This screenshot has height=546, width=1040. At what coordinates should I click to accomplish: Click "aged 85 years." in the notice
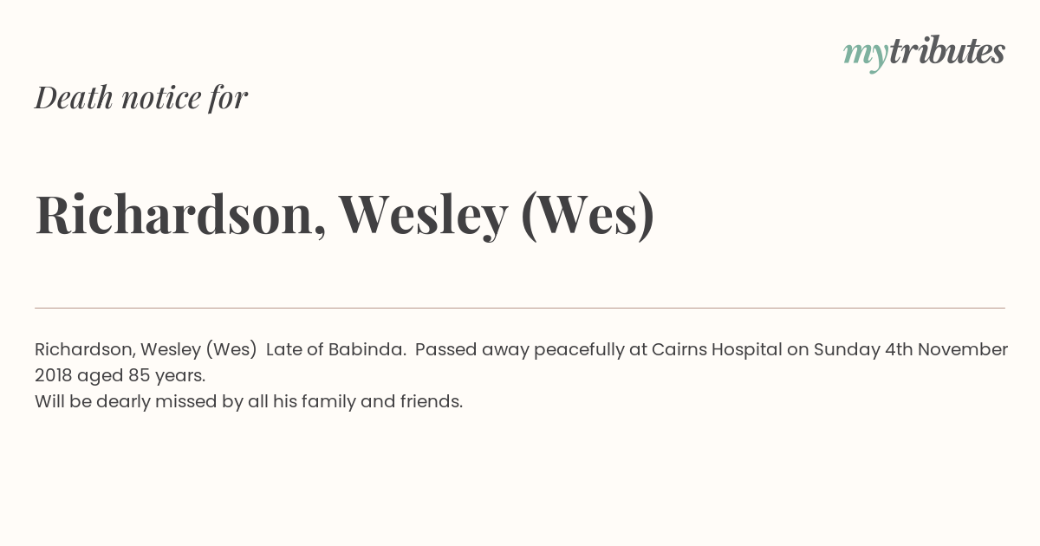point(141,376)
